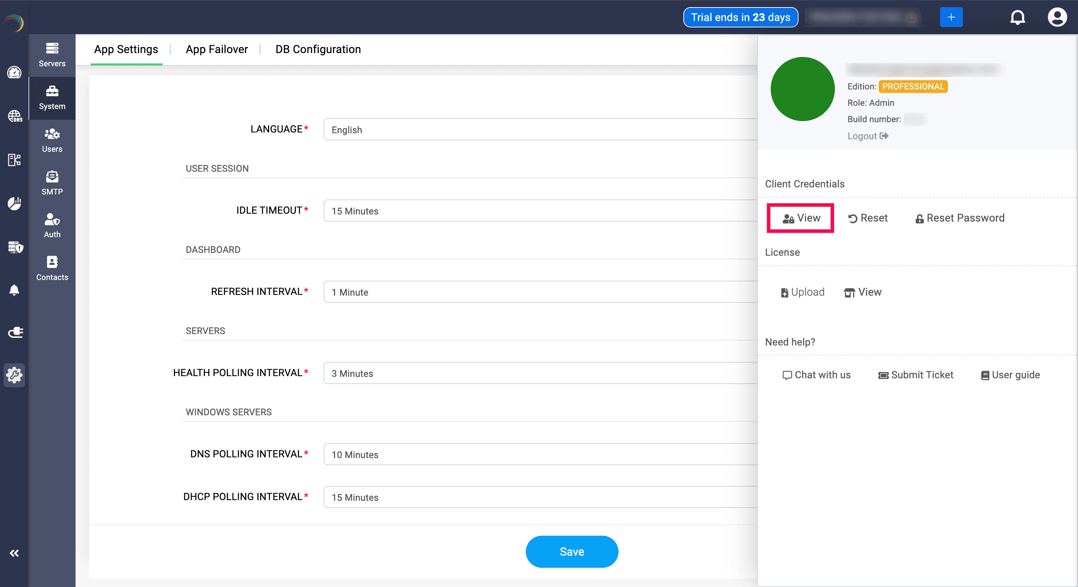Switch to the App Failover tab
The height and width of the screenshot is (587, 1078).
click(216, 50)
